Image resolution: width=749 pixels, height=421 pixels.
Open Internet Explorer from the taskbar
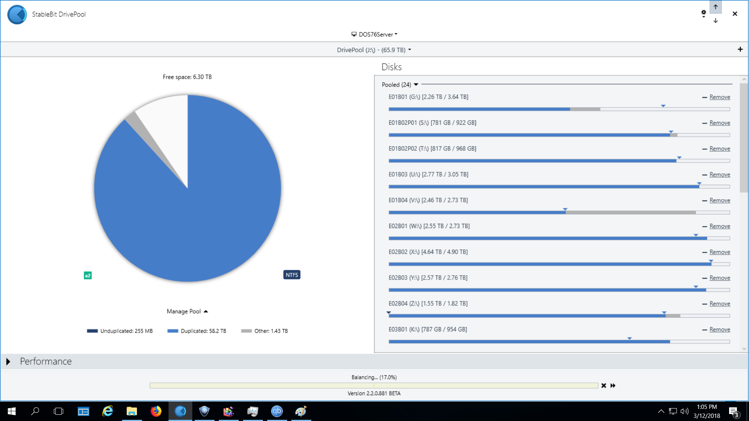coord(107,411)
